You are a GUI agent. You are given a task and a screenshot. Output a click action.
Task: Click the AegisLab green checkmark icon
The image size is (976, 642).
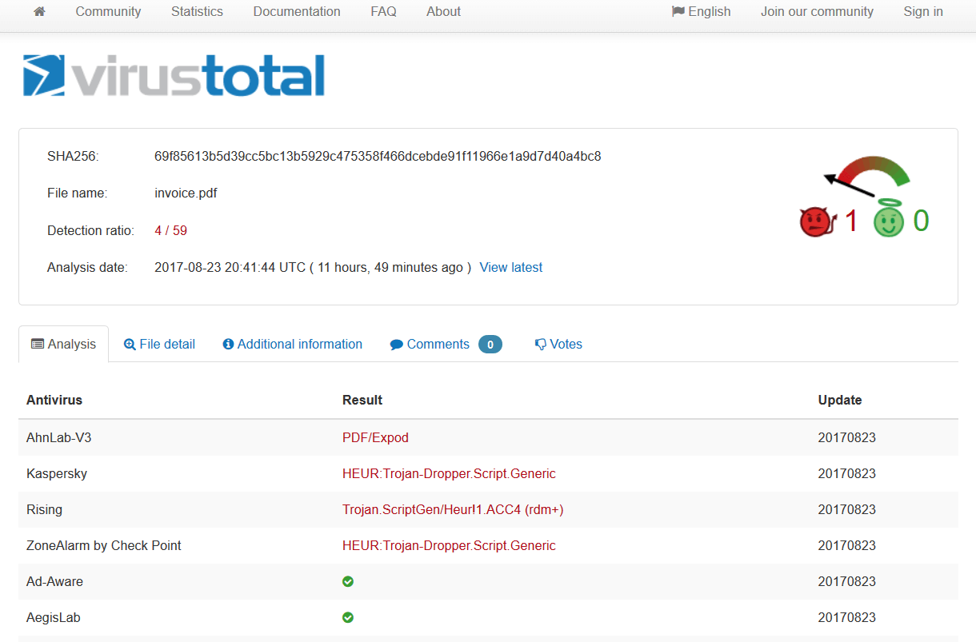348,617
